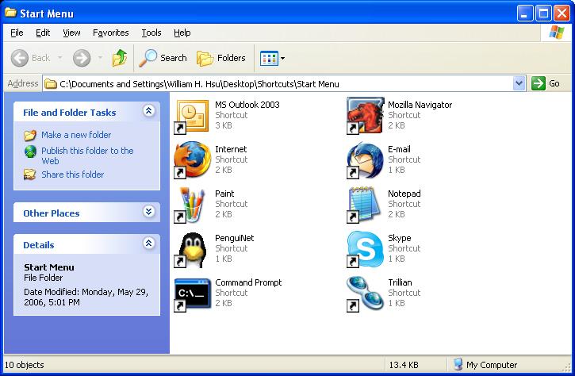575x376 pixels.
Task: Collapse the File and Folder Tasks panel
Action: point(148,112)
